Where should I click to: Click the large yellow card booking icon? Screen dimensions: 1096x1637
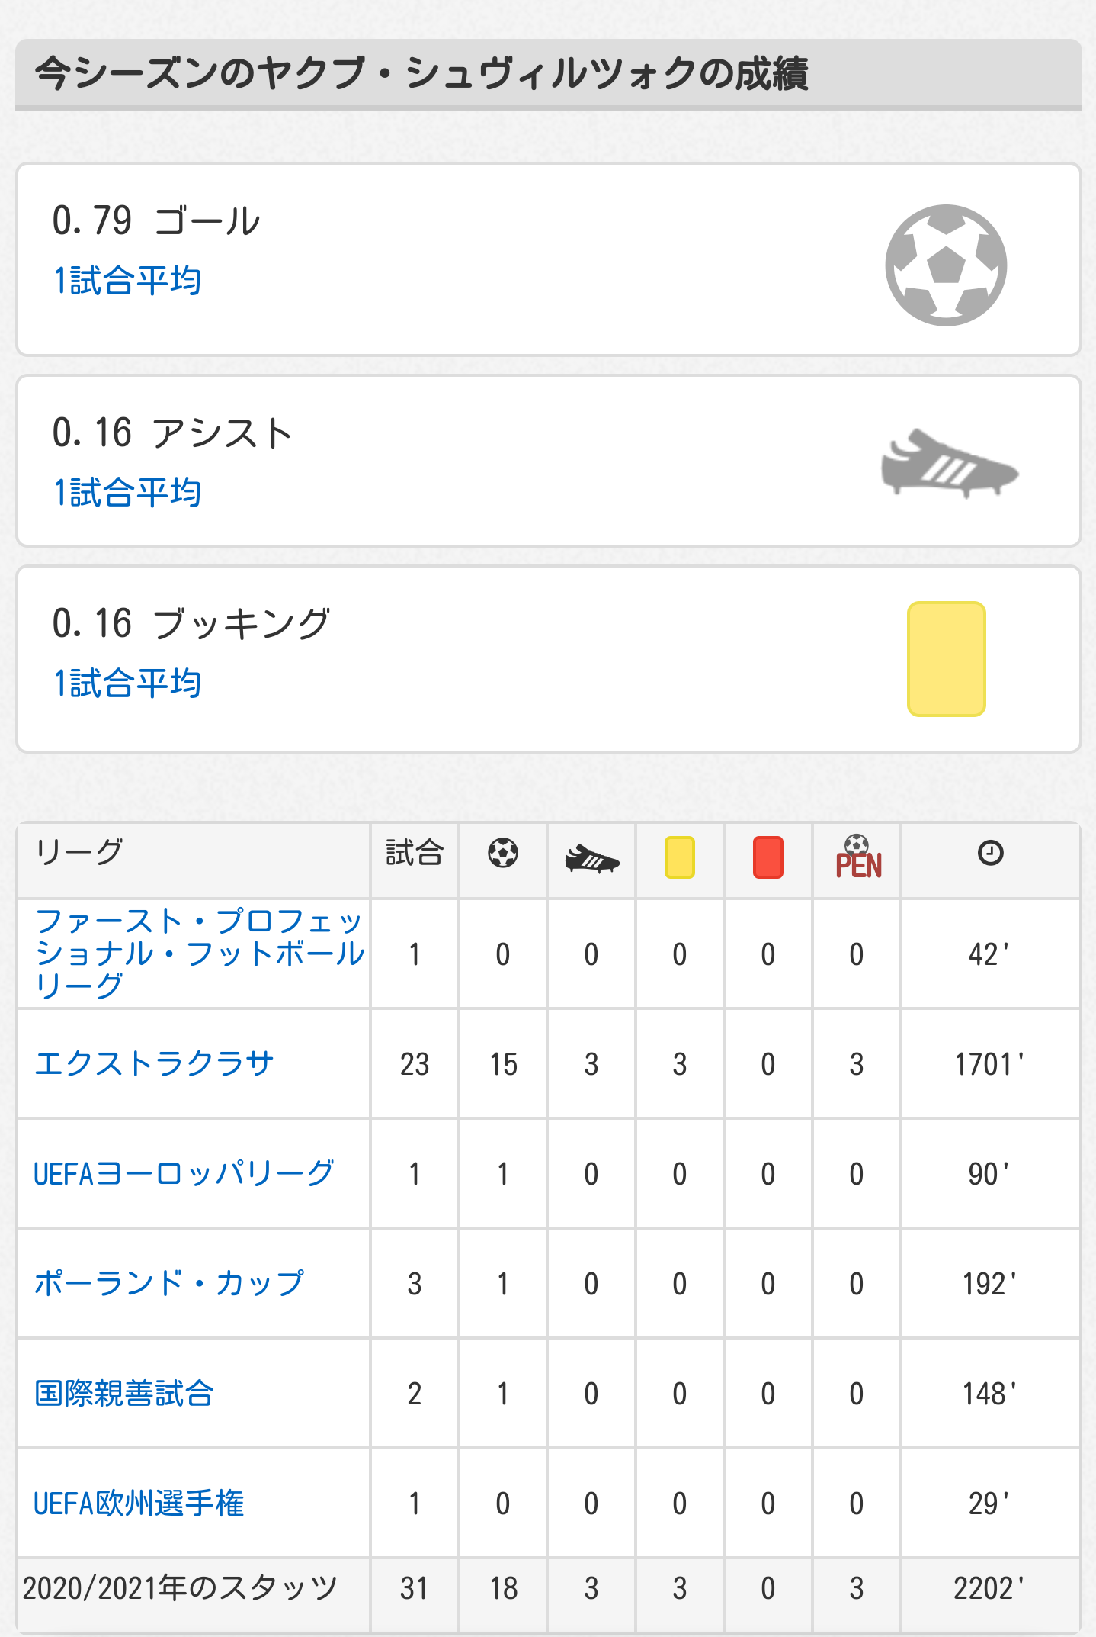[946, 659]
